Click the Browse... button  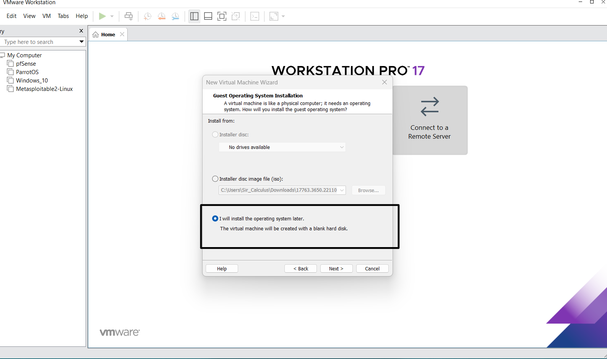point(368,190)
